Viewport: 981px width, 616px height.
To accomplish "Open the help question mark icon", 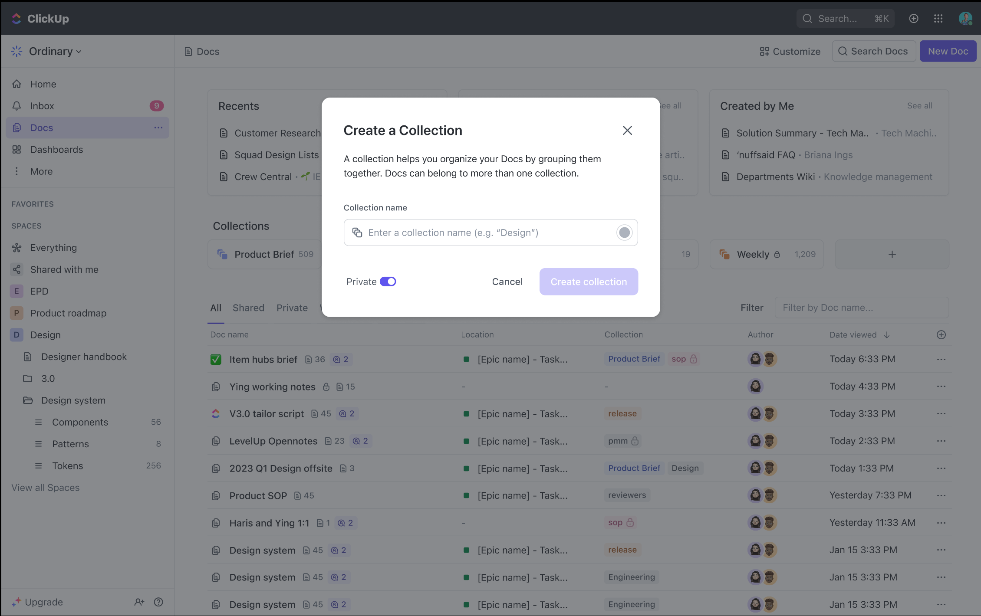I will pos(158,602).
